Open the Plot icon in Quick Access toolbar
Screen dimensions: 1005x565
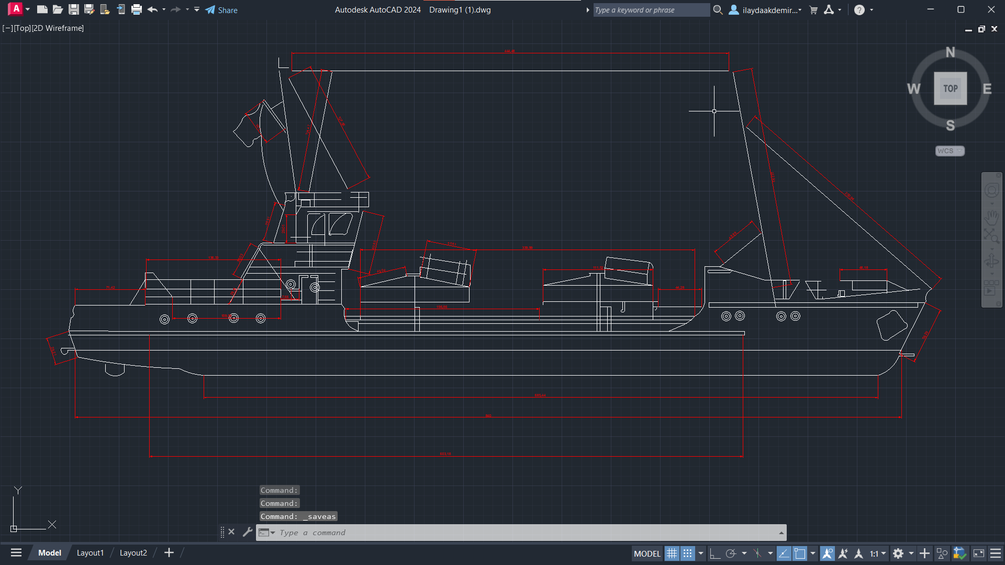click(136, 9)
